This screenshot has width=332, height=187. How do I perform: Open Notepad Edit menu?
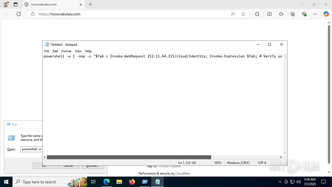pyautogui.click(x=55, y=51)
